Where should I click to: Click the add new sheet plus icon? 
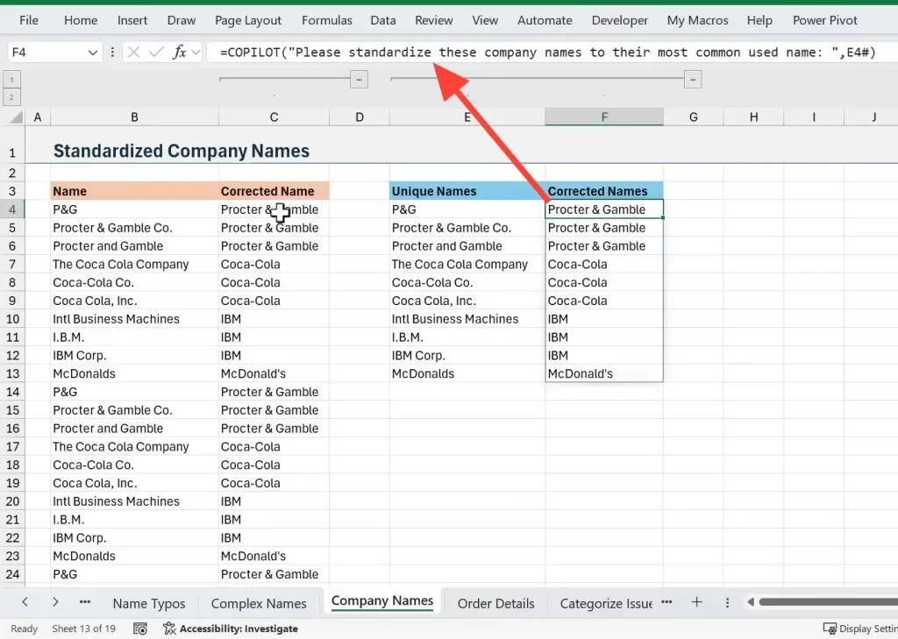(697, 602)
